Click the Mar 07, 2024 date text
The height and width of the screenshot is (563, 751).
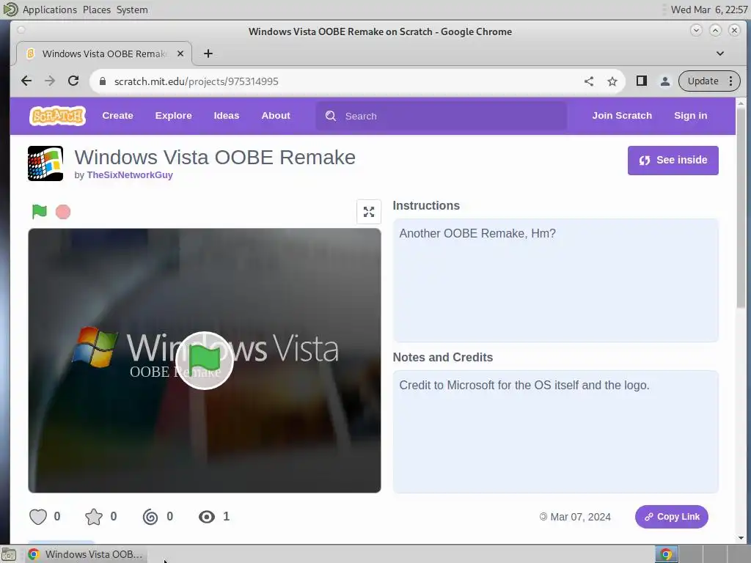(580, 517)
